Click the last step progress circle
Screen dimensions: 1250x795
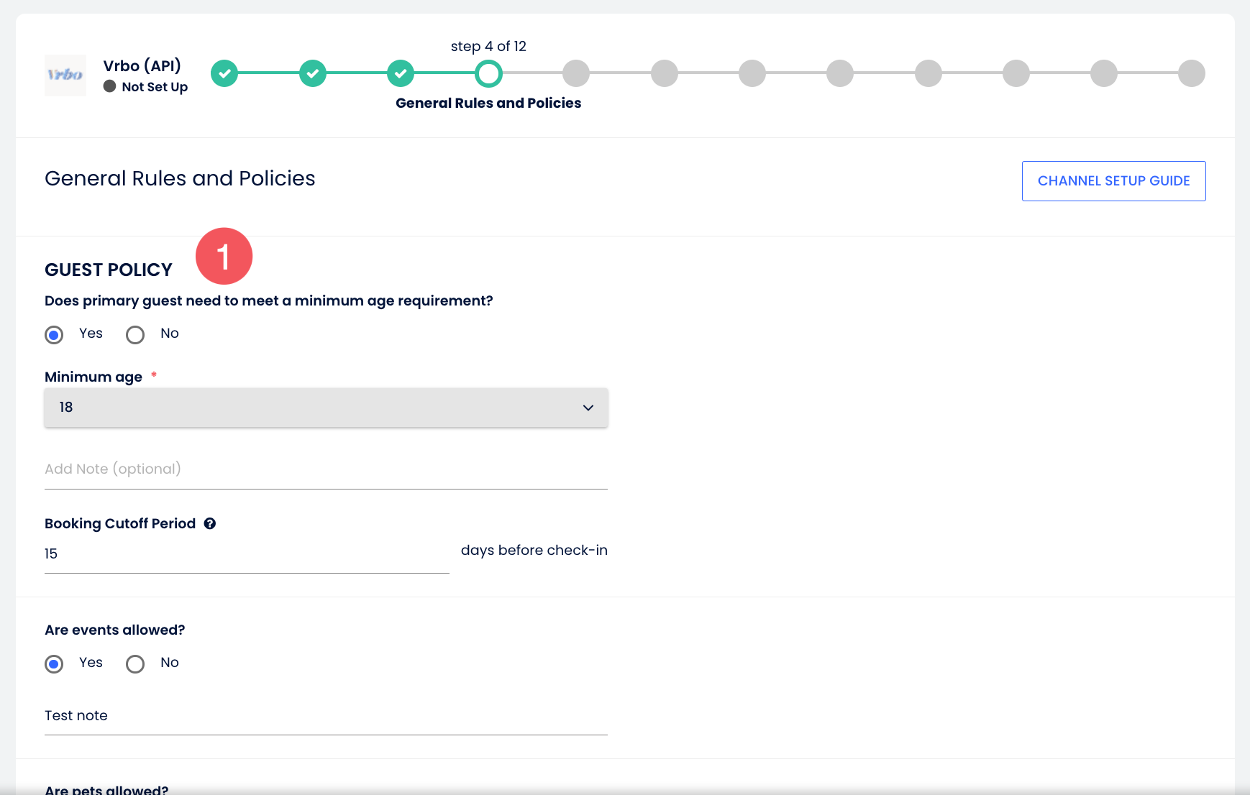(x=1191, y=73)
